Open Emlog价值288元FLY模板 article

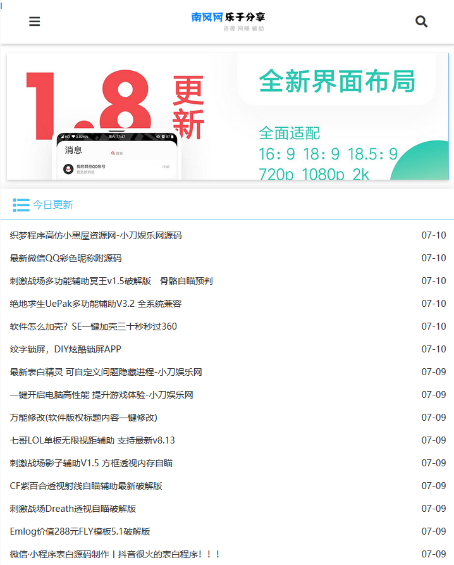click(80, 531)
